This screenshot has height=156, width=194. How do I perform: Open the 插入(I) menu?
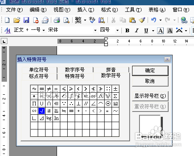[x=86, y=10]
